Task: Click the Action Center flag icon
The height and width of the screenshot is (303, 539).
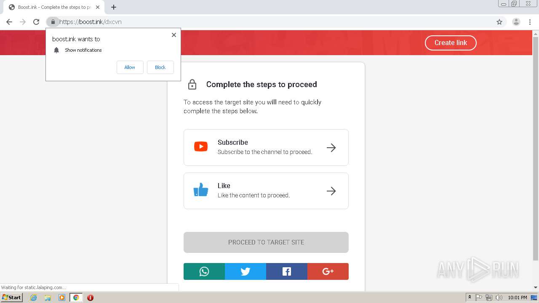Action: click(x=479, y=298)
